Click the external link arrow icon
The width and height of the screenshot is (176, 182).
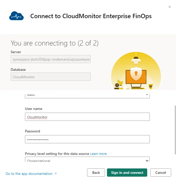click(x=56, y=174)
